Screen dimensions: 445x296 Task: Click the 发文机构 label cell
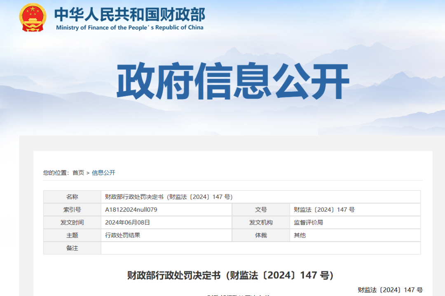click(261, 222)
